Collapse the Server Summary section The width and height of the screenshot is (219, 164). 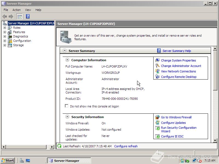point(65,51)
